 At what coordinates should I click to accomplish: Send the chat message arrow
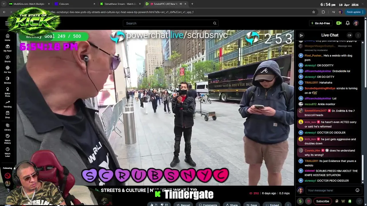point(359,201)
